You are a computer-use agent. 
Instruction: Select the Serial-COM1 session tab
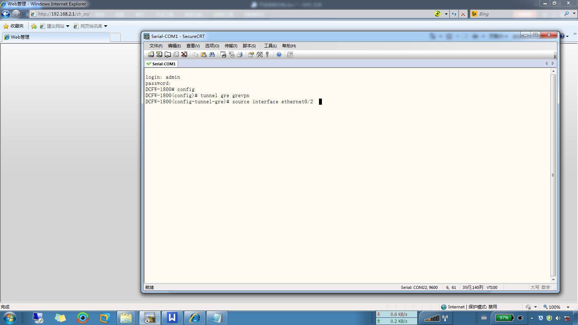click(161, 64)
